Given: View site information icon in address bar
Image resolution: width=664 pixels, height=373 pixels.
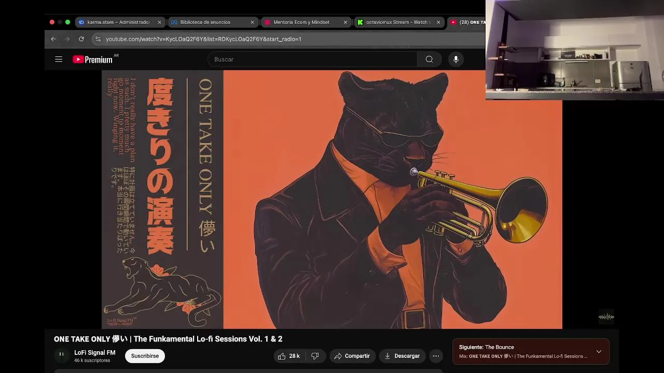Looking at the screenshot, I should point(98,39).
